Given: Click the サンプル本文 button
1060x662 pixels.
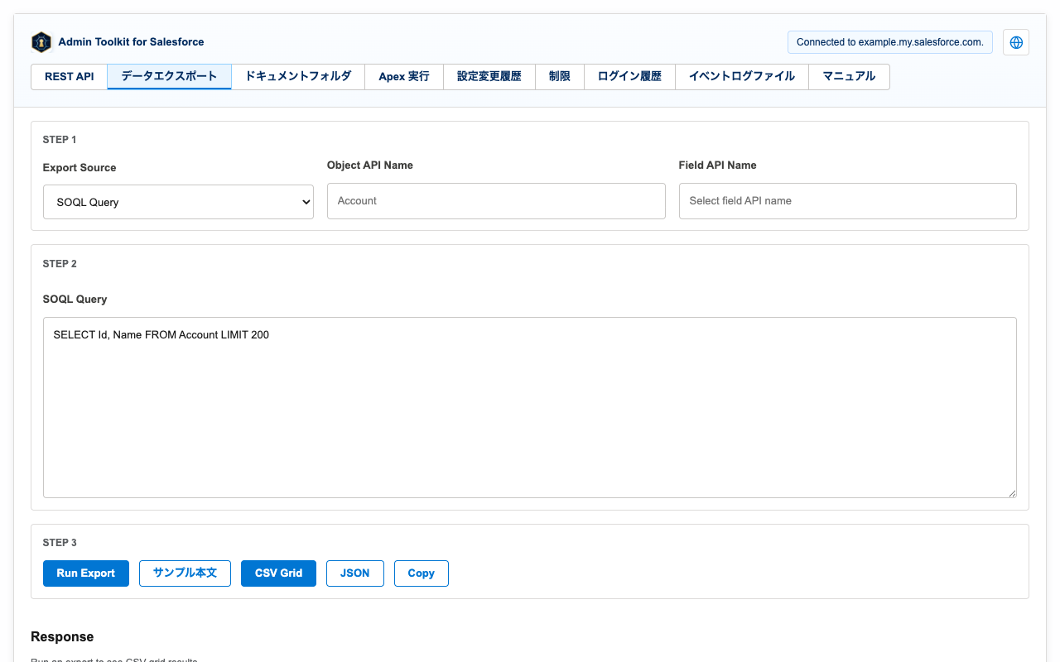Looking at the screenshot, I should [185, 573].
